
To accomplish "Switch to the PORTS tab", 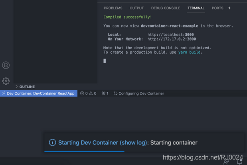I will 217,8.
